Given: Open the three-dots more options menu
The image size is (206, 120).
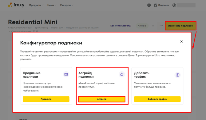Looking at the screenshot, I should tap(161, 26).
